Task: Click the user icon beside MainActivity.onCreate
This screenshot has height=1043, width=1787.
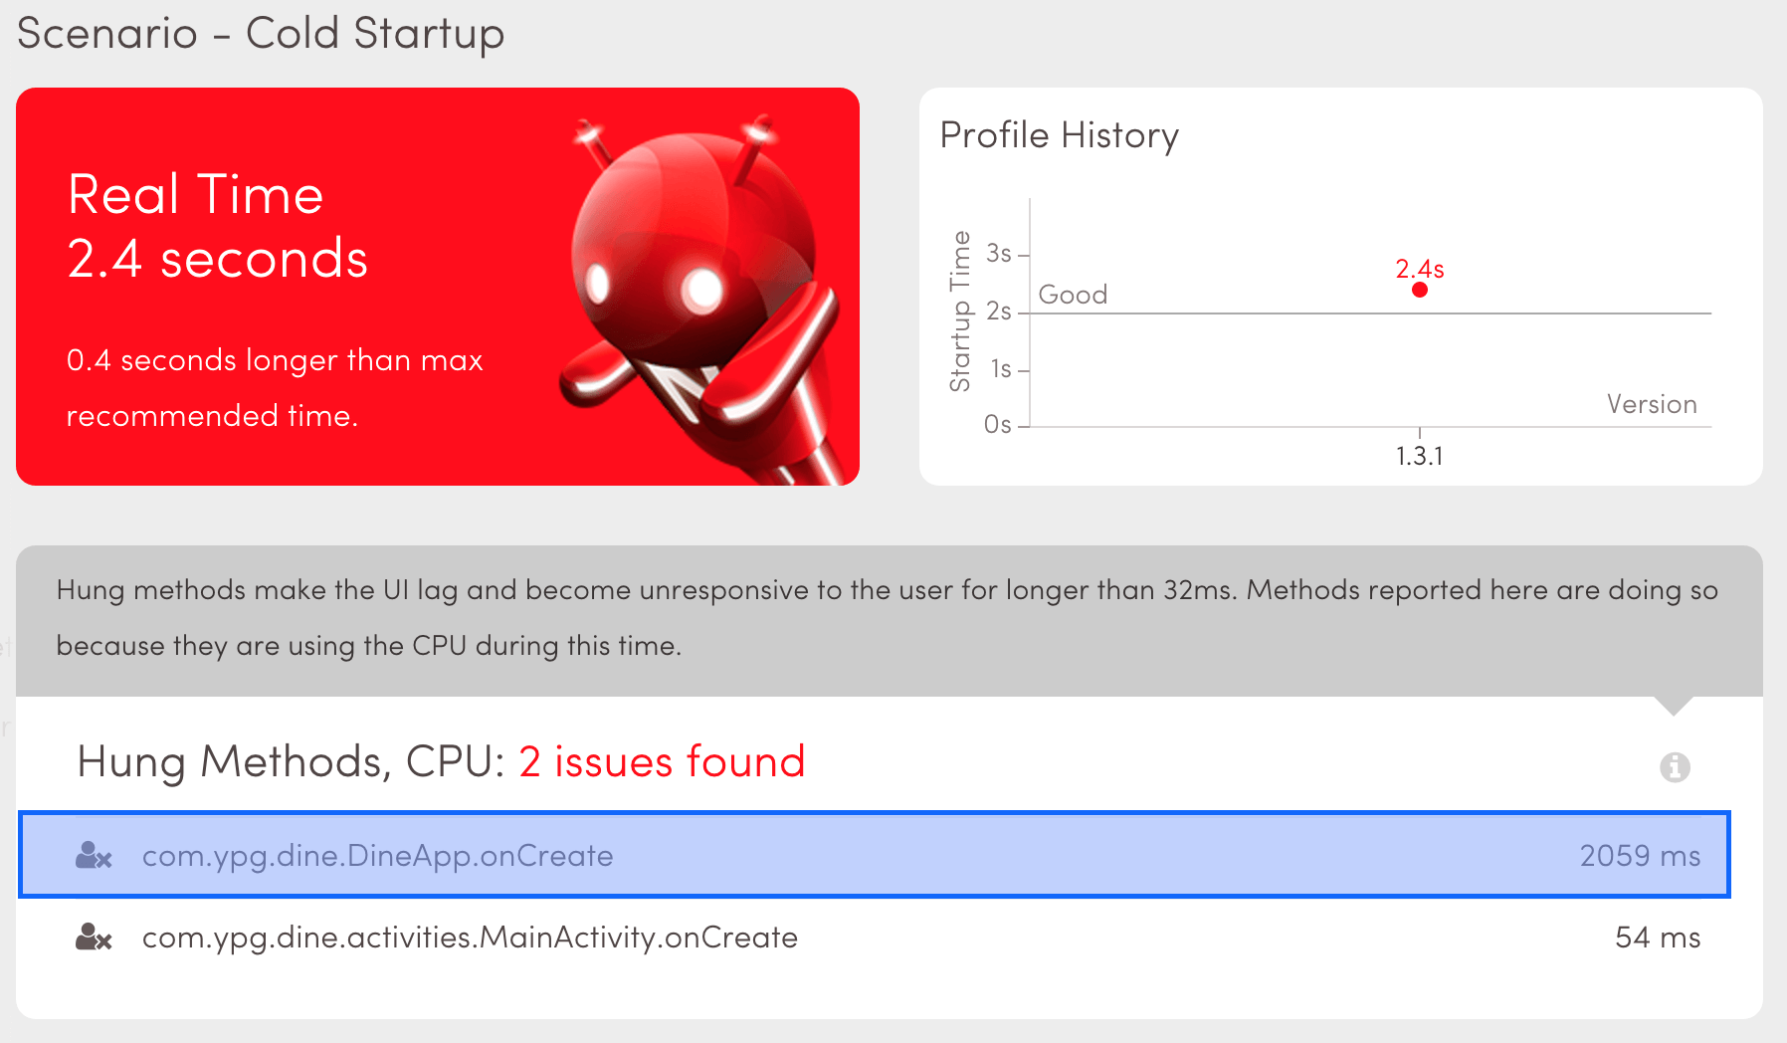Action: click(94, 938)
